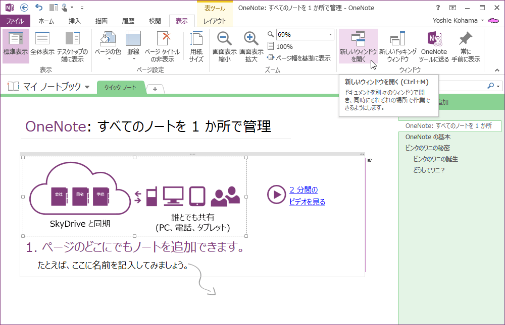Click the Undo arrow icon
Screen dimensions: 505x325
[39, 8]
